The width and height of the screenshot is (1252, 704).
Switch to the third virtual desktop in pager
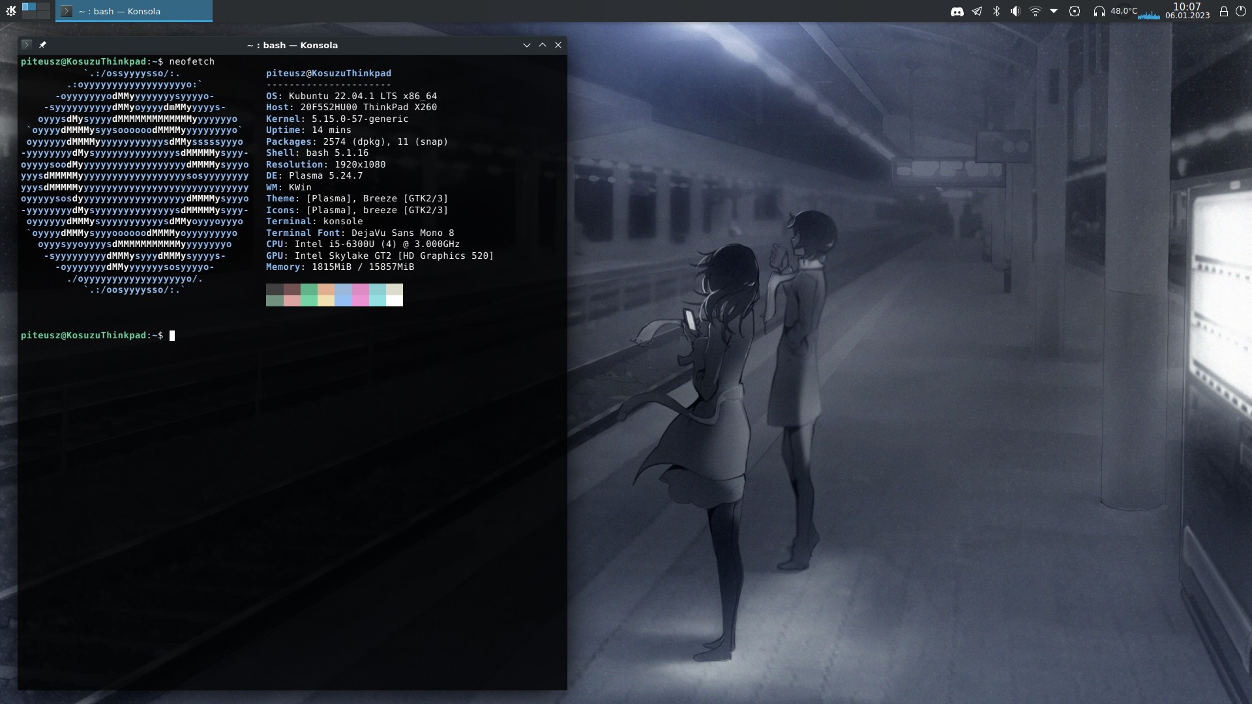[29, 15]
